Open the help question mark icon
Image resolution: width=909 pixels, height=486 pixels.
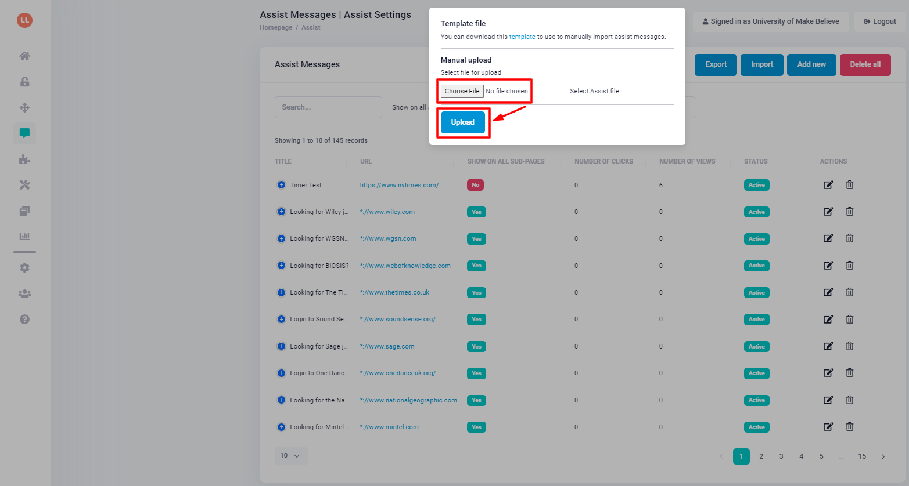24,319
